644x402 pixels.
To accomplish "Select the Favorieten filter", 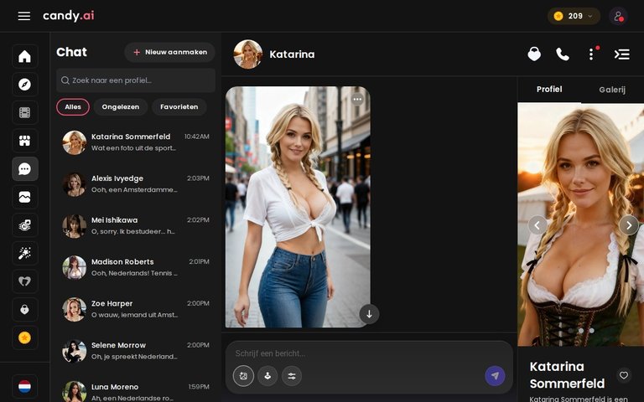I will click(x=179, y=107).
